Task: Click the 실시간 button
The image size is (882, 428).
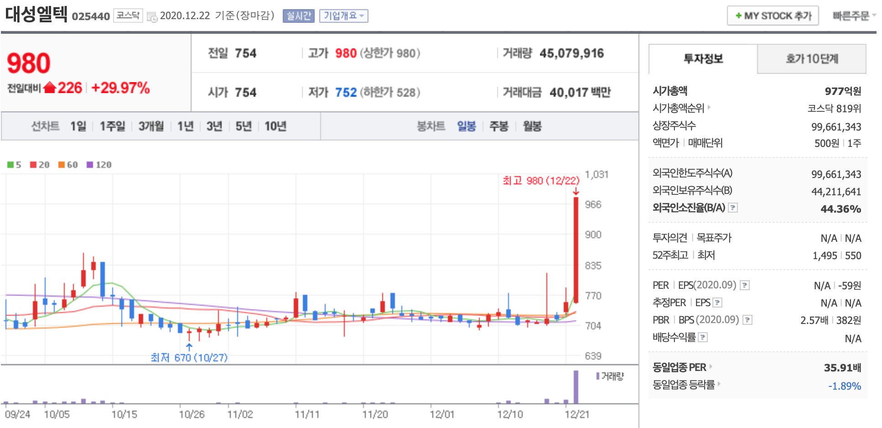Action: point(299,16)
